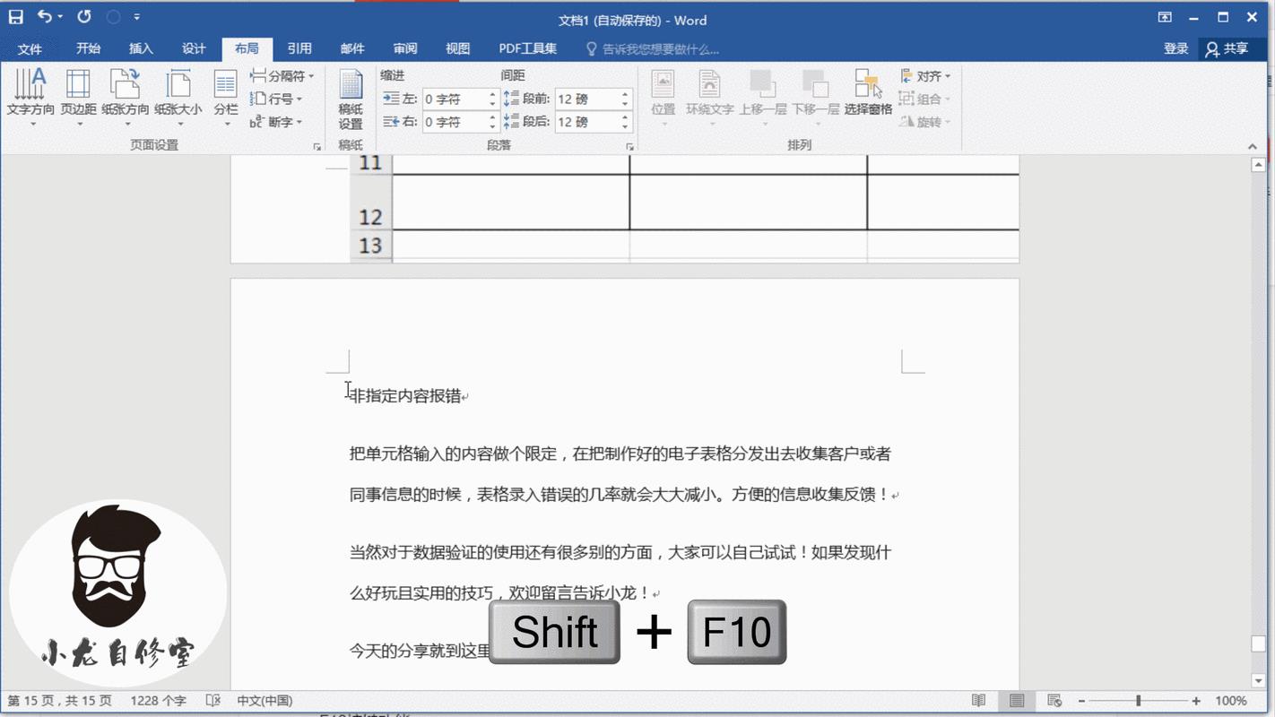Click the 100% zoom level

1231,701
